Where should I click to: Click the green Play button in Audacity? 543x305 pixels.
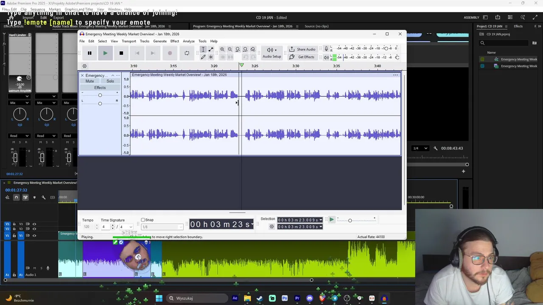click(105, 53)
